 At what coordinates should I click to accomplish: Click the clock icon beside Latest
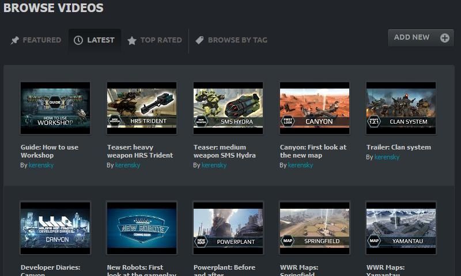click(78, 40)
